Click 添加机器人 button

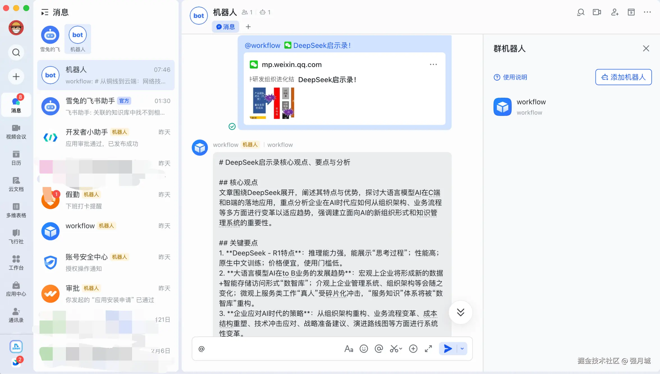tap(623, 77)
